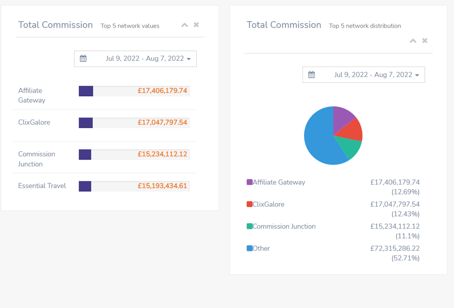454x308 pixels.
Task: Click the purple legend swatch for Affiliate Gateway
Action: (249, 182)
